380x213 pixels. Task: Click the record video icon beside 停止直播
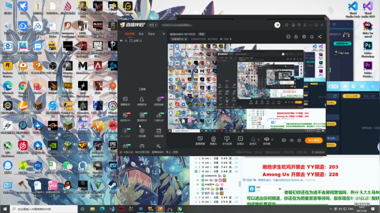[284, 140]
